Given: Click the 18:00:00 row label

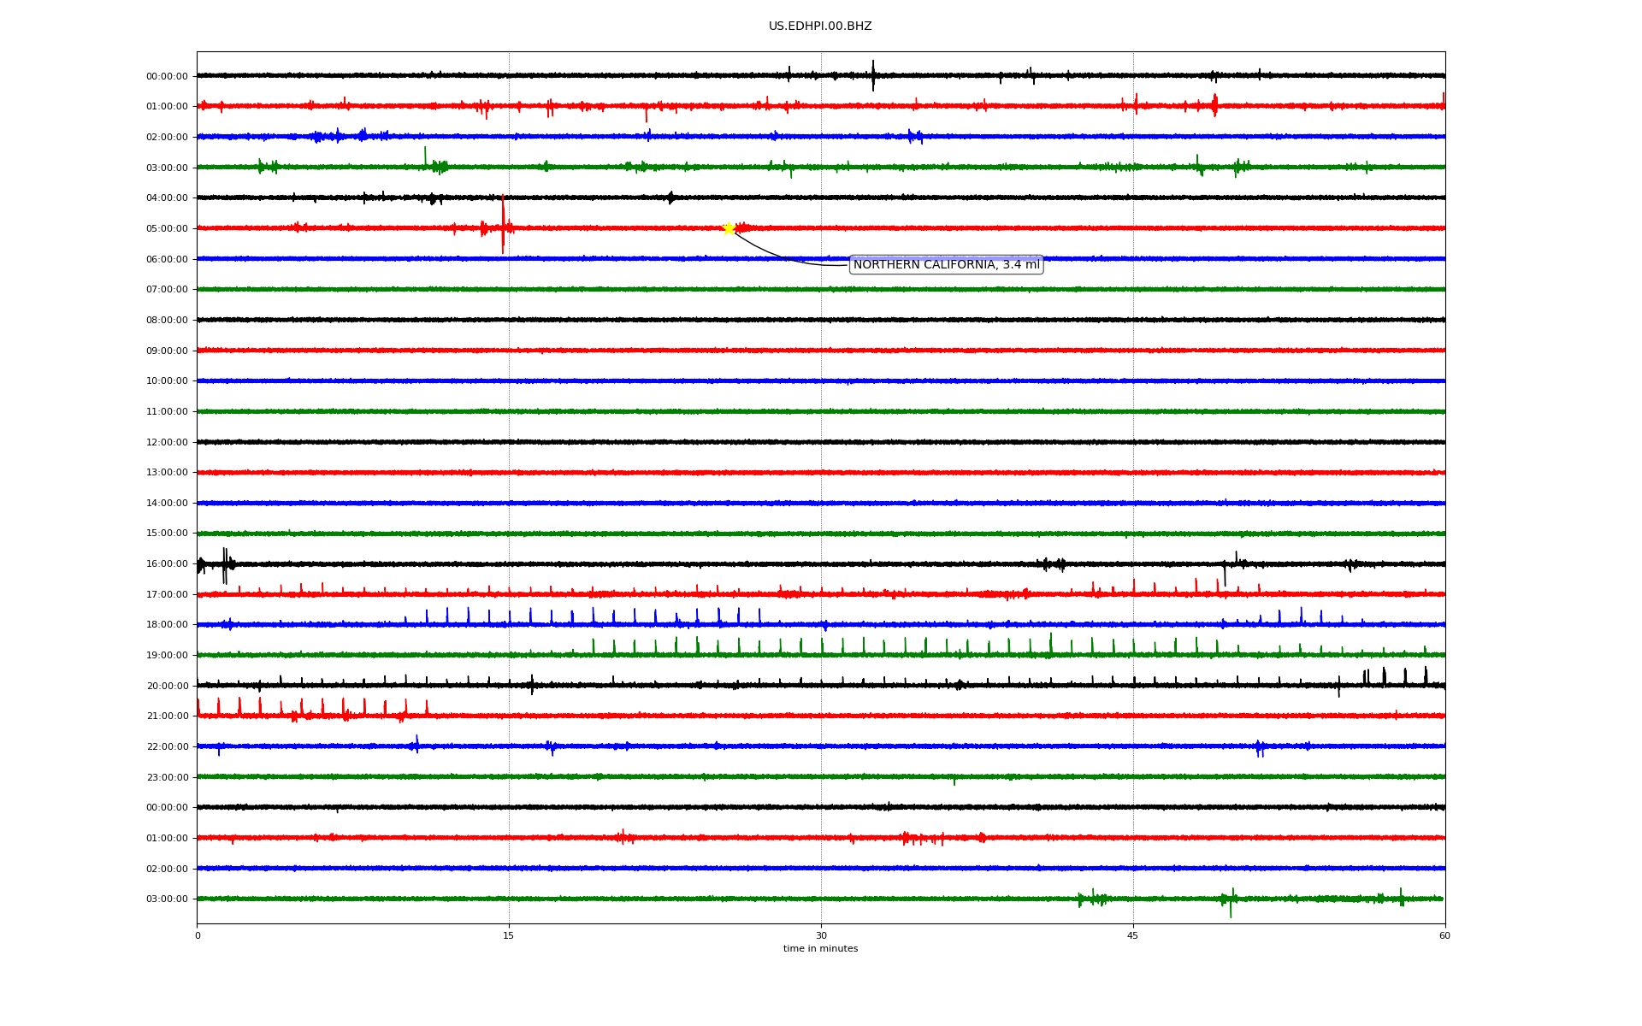Looking at the screenshot, I should (x=167, y=625).
